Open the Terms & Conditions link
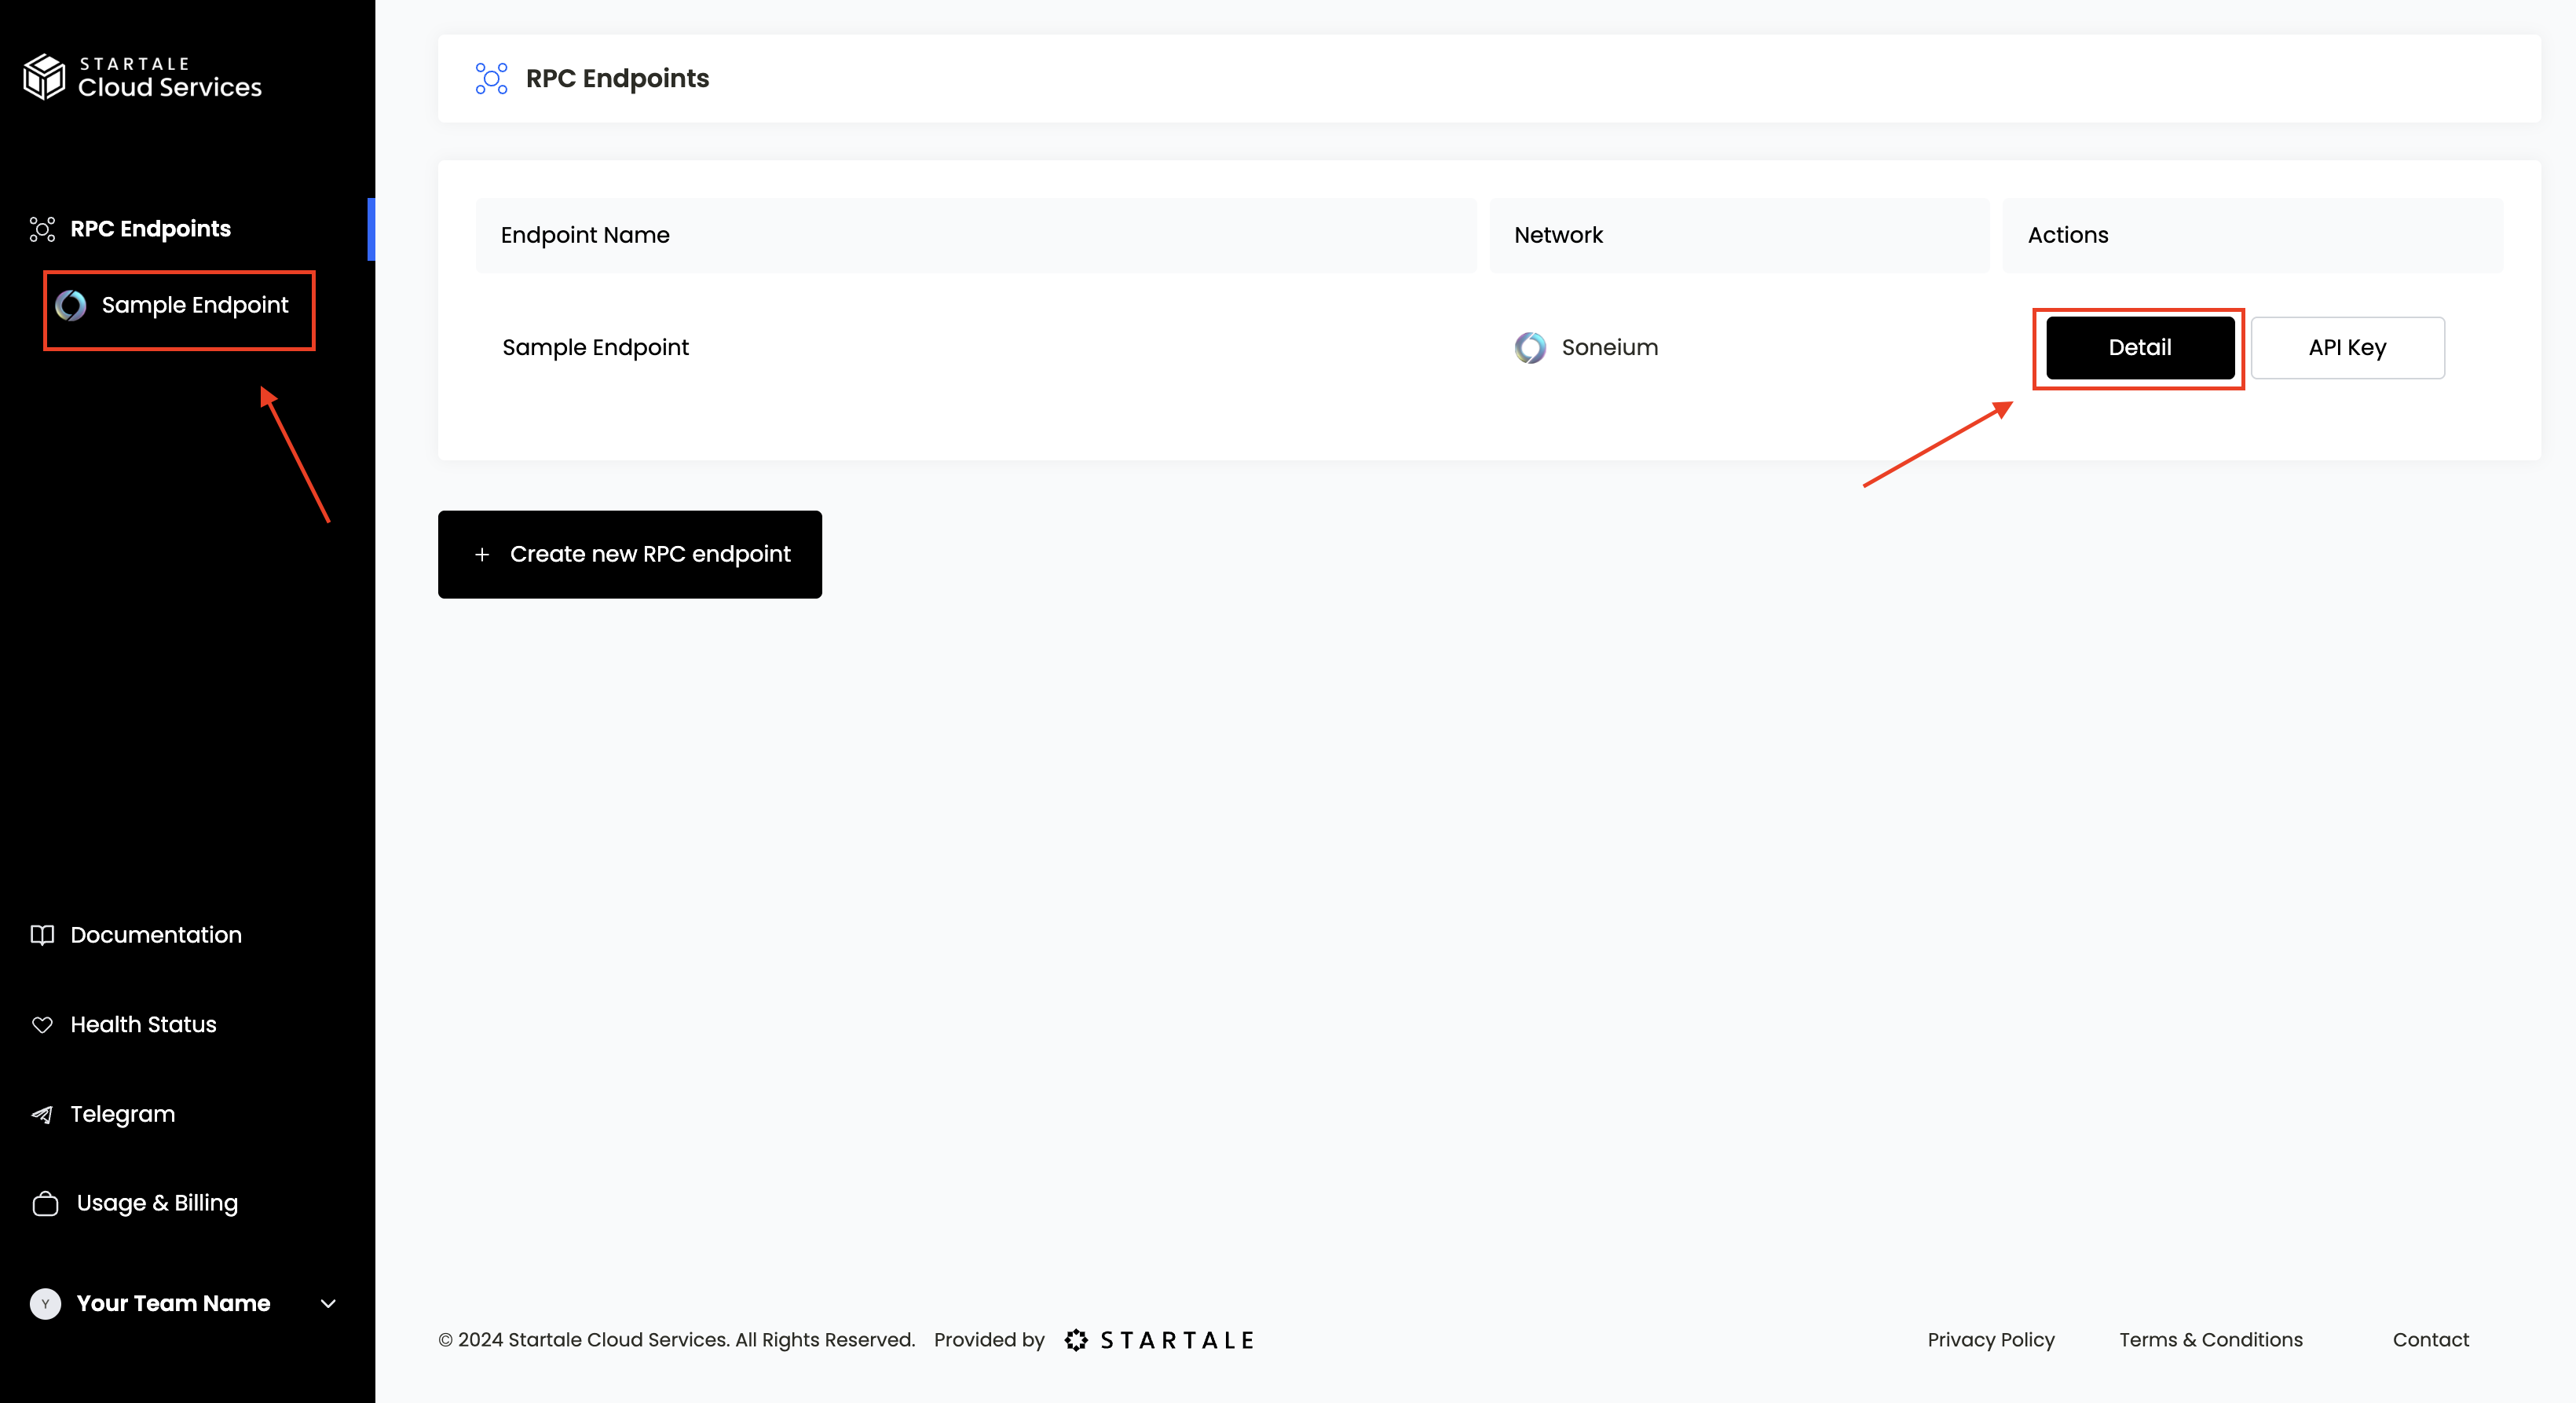The image size is (2576, 1403). [2210, 1339]
